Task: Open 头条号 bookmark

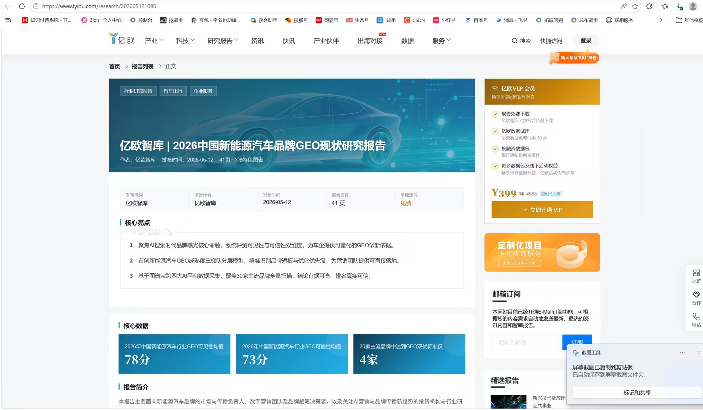Action: (358, 20)
